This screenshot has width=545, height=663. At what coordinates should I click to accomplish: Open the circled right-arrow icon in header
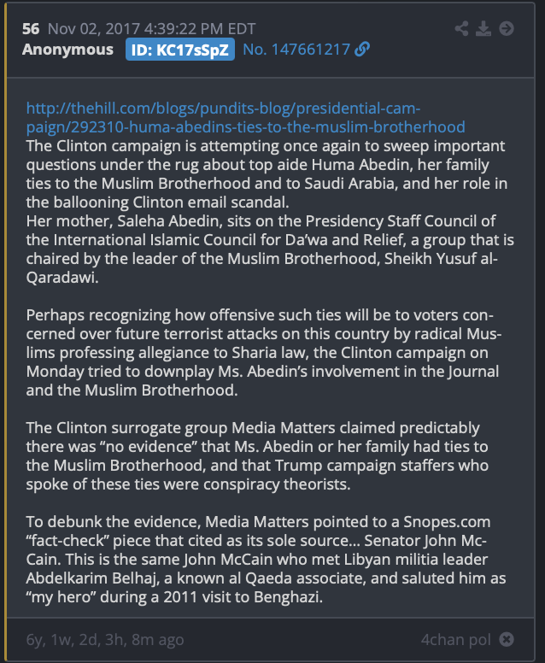(506, 29)
